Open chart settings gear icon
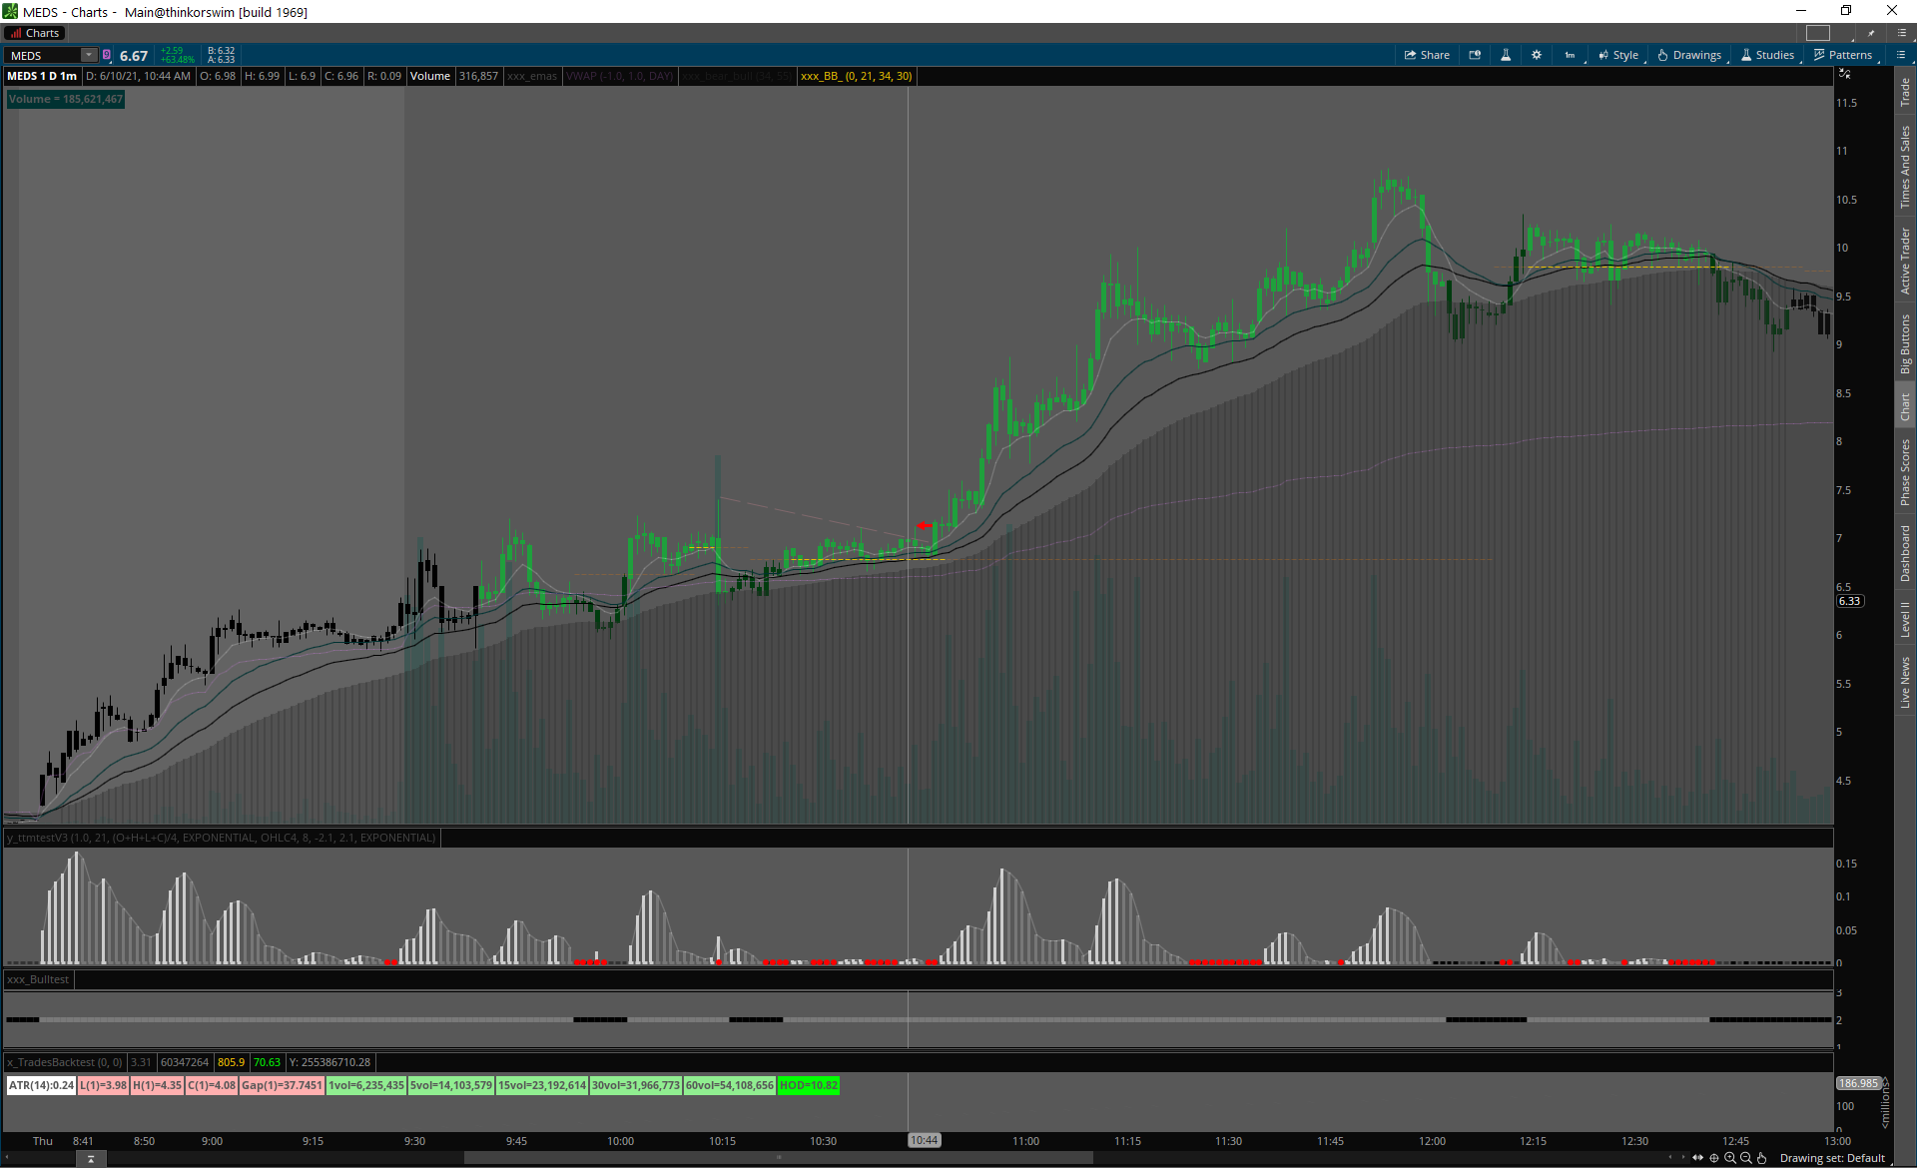The width and height of the screenshot is (1917, 1168). (x=1537, y=55)
